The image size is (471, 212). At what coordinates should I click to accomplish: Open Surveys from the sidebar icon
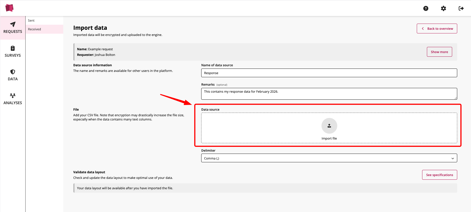[x=13, y=48]
